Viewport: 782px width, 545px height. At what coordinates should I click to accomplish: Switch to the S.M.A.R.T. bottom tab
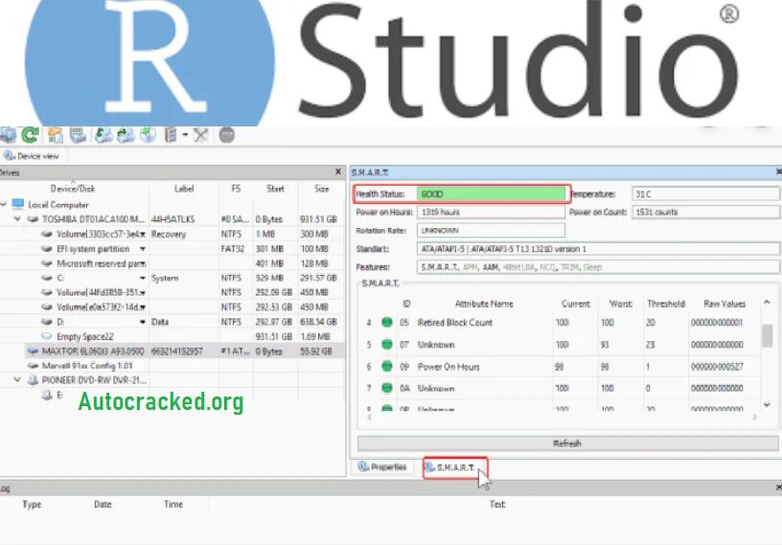[x=455, y=467]
